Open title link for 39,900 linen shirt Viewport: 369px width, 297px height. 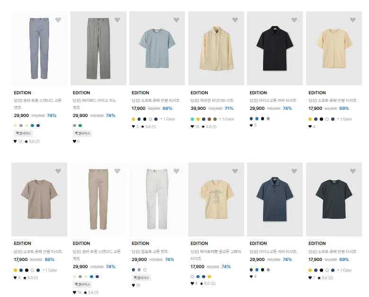(x=212, y=100)
